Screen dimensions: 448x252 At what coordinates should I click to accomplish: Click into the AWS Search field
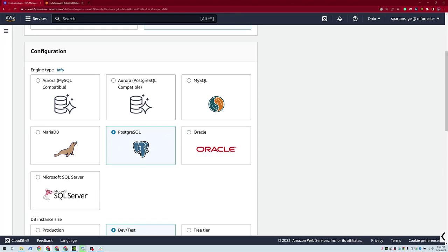(134, 19)
